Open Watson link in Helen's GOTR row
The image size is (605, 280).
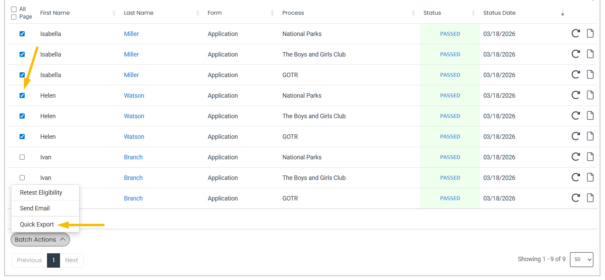[x=134, y=136]
